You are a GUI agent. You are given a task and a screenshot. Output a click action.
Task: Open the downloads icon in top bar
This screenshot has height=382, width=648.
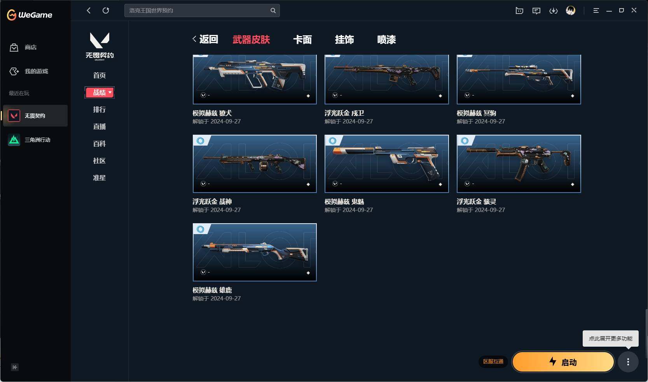(x=554, y=11)
